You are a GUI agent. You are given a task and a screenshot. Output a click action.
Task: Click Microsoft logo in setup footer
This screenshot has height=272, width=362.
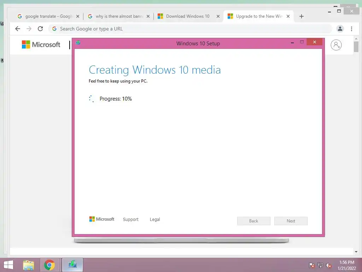(x=101, y=219)
